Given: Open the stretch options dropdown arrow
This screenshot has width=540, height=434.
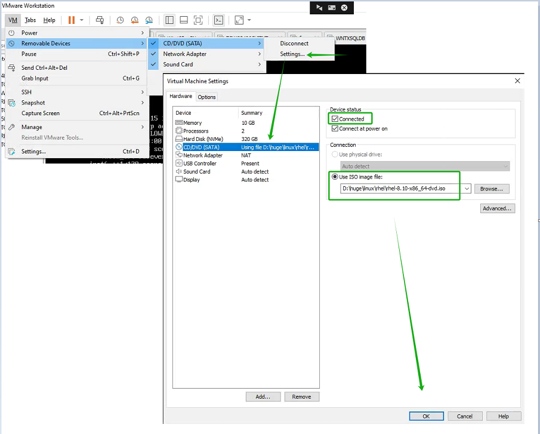Looking at the screenshot, I should (249, 20).
